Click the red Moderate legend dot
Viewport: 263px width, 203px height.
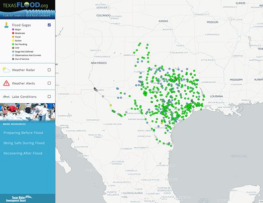[x=13, y=33]
